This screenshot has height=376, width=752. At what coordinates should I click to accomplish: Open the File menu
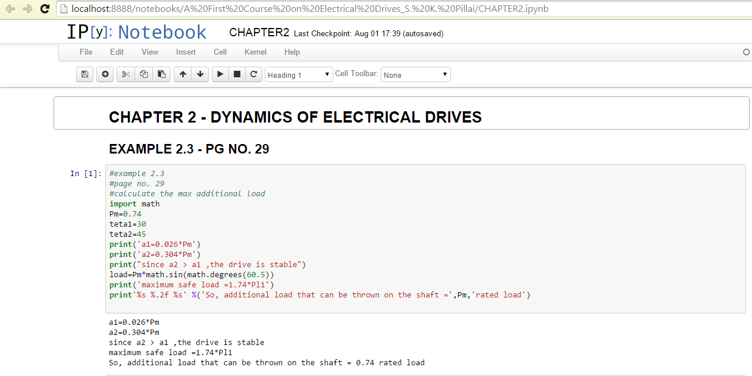(86, 52)
